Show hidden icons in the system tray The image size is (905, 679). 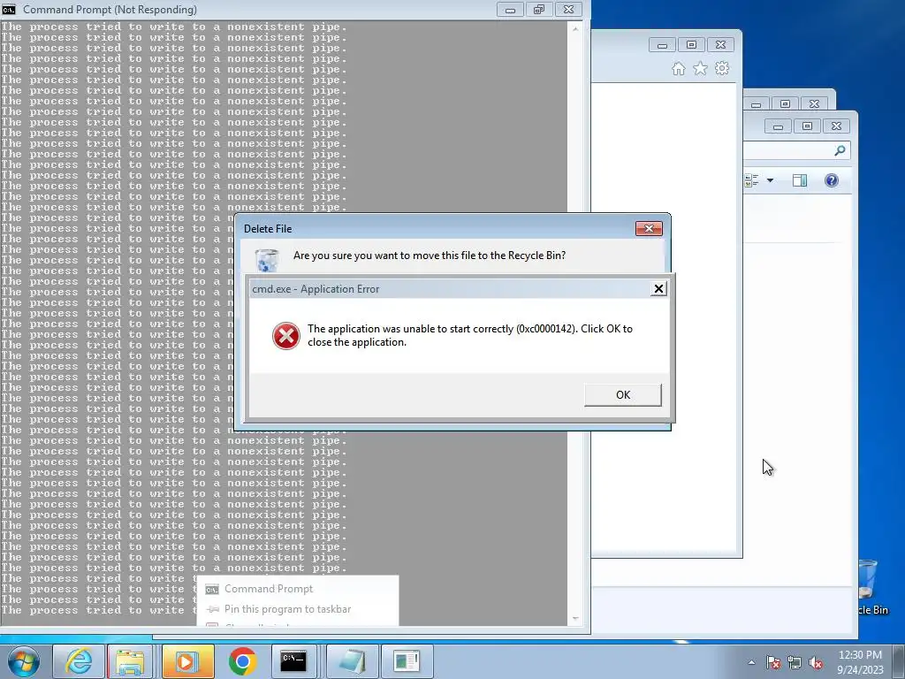tap(751, 662)
